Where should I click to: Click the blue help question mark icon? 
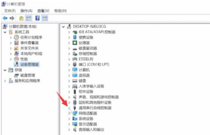click(38, 18)
